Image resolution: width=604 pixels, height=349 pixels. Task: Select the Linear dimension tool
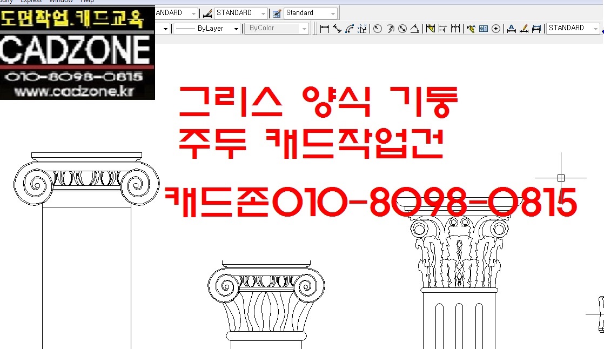[324, 29]
